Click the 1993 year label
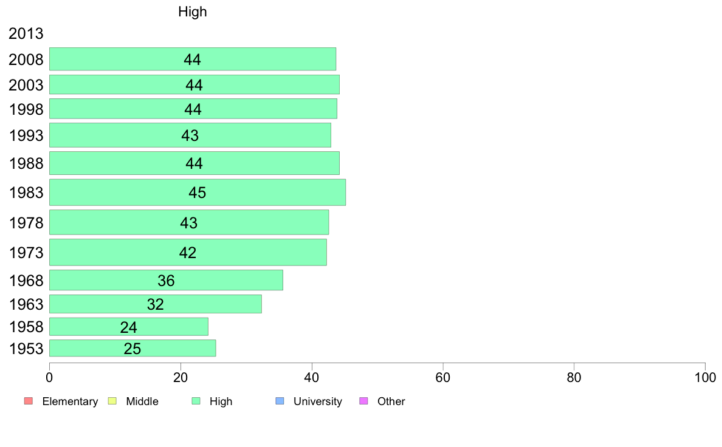This screenshot has width=722, height=447. click(x=26, y=135)
